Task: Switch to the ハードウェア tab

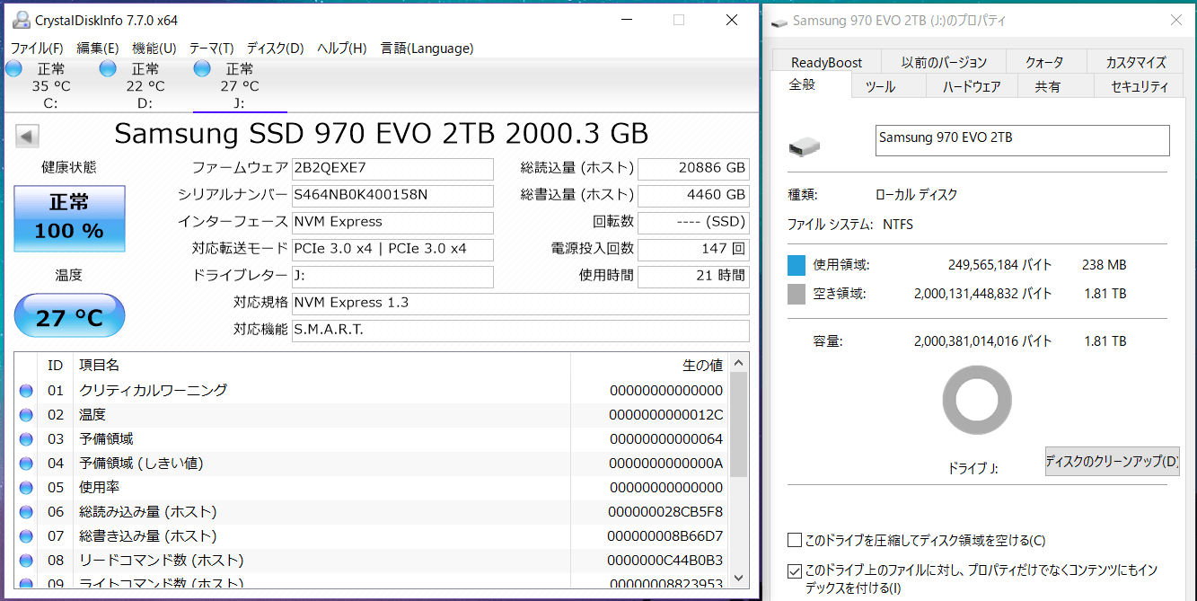Action: (x=972, y=86)
